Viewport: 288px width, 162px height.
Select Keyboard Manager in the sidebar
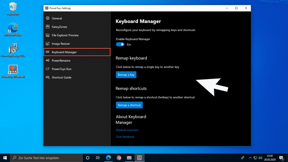(x=77, y=52)
